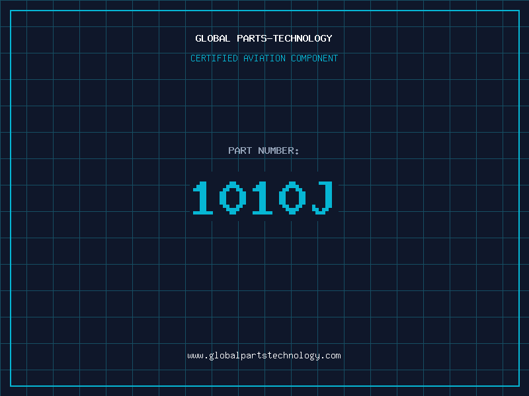Click the word NUMBER: in the label
The height and width of the screenshot is (396, 529).
pyautogui.click(x=279, y=150)
